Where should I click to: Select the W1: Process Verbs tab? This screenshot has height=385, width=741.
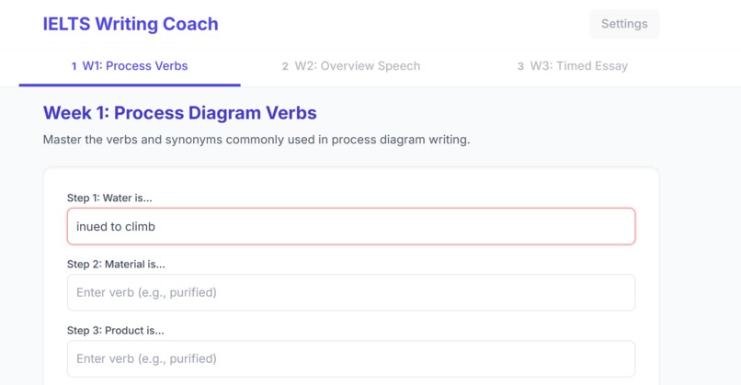130,66
